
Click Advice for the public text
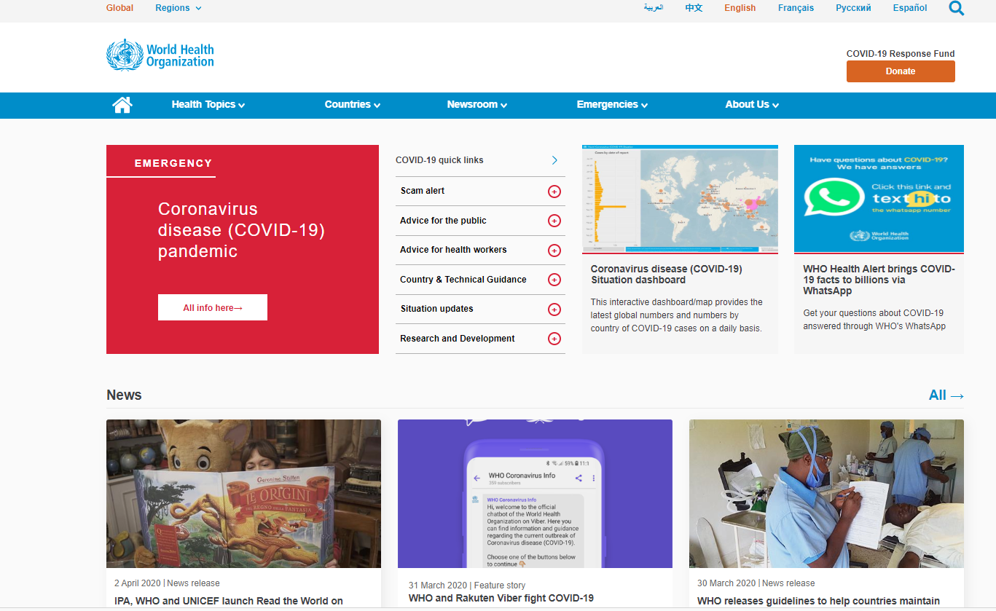pyautogui.click(x=443, y=221)
